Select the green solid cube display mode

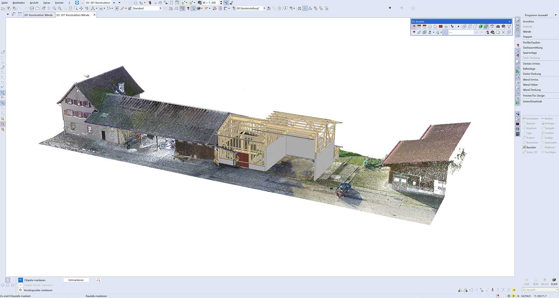[481, 27]
